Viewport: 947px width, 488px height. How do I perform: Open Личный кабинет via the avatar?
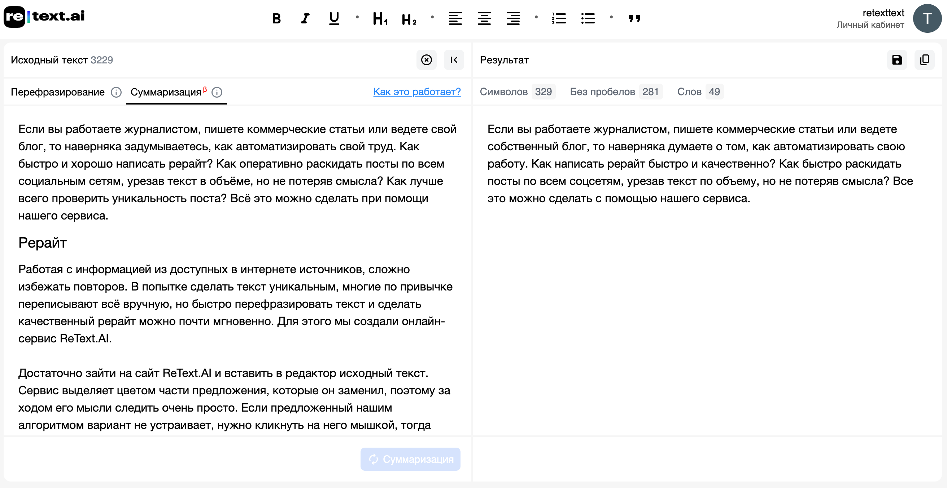928,18
